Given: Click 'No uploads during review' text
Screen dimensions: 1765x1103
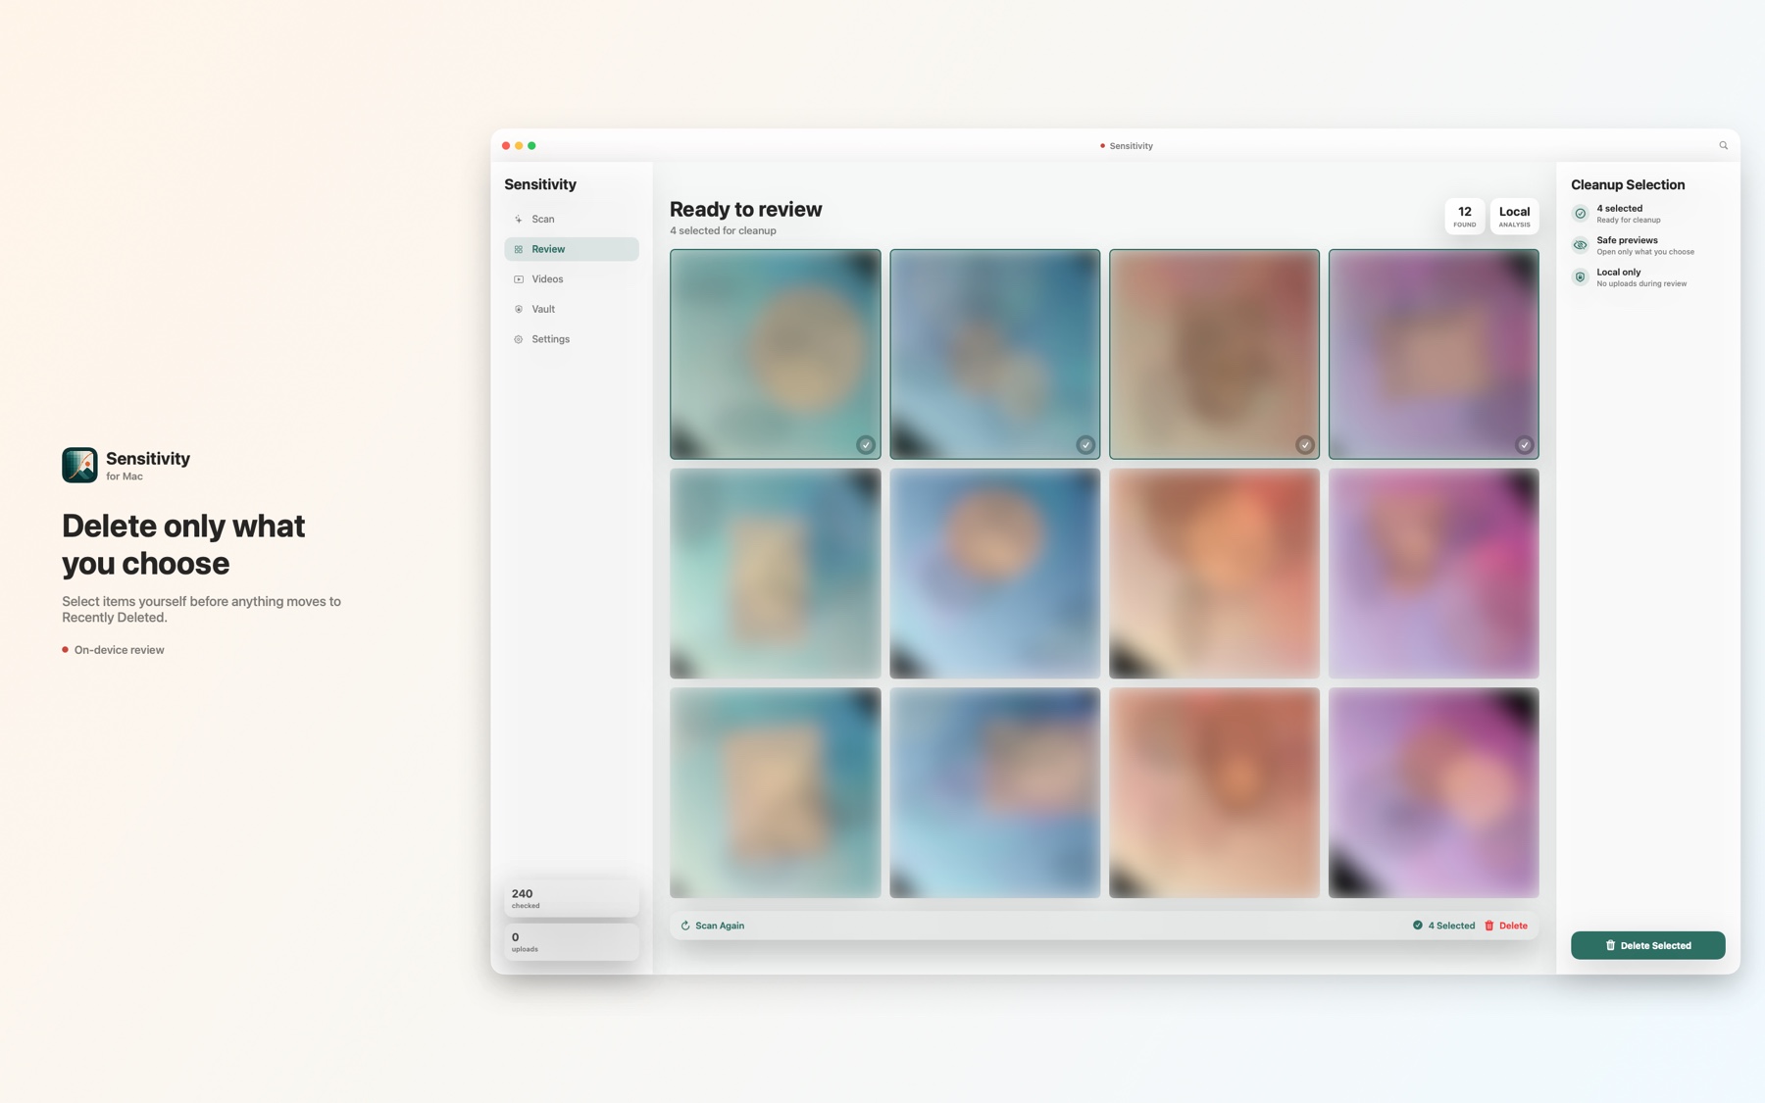Looking at the screenshot, I should (x=1641, y=284).
